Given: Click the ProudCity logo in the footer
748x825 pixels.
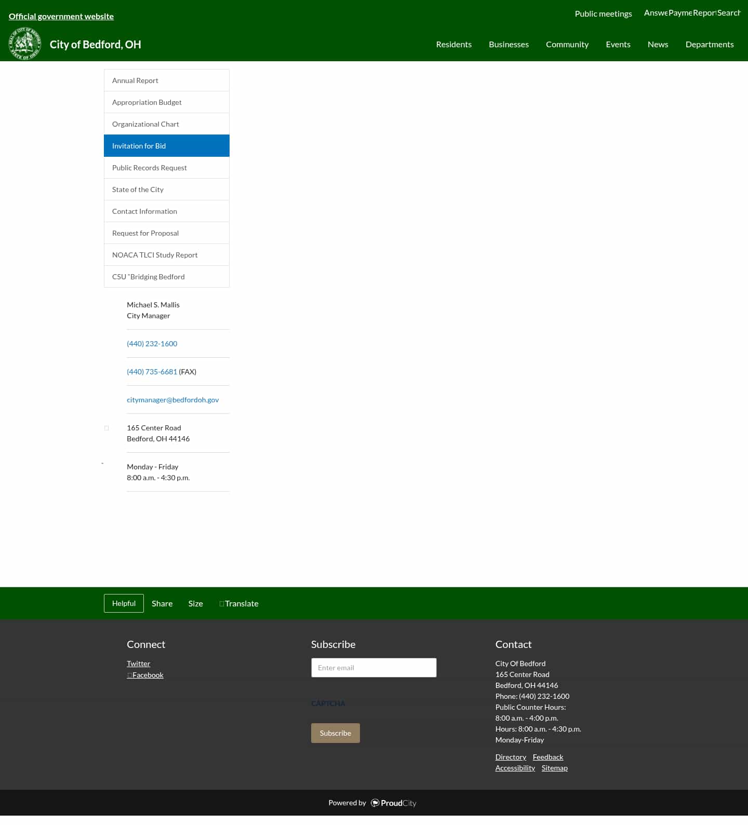Looking at the screenshot, I should [393, 803].
